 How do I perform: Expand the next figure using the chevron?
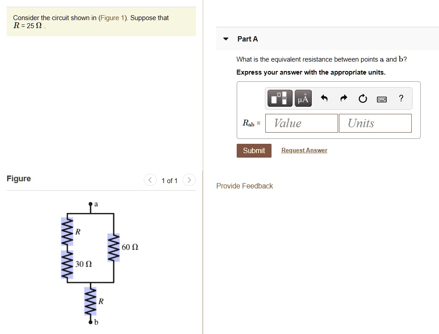[x=189, y=180]
